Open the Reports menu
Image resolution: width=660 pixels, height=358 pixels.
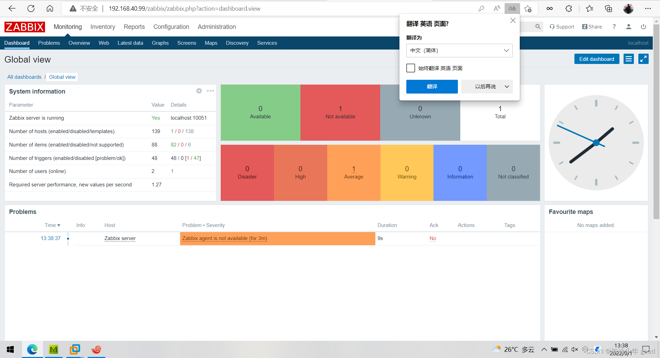click(134, 27)
